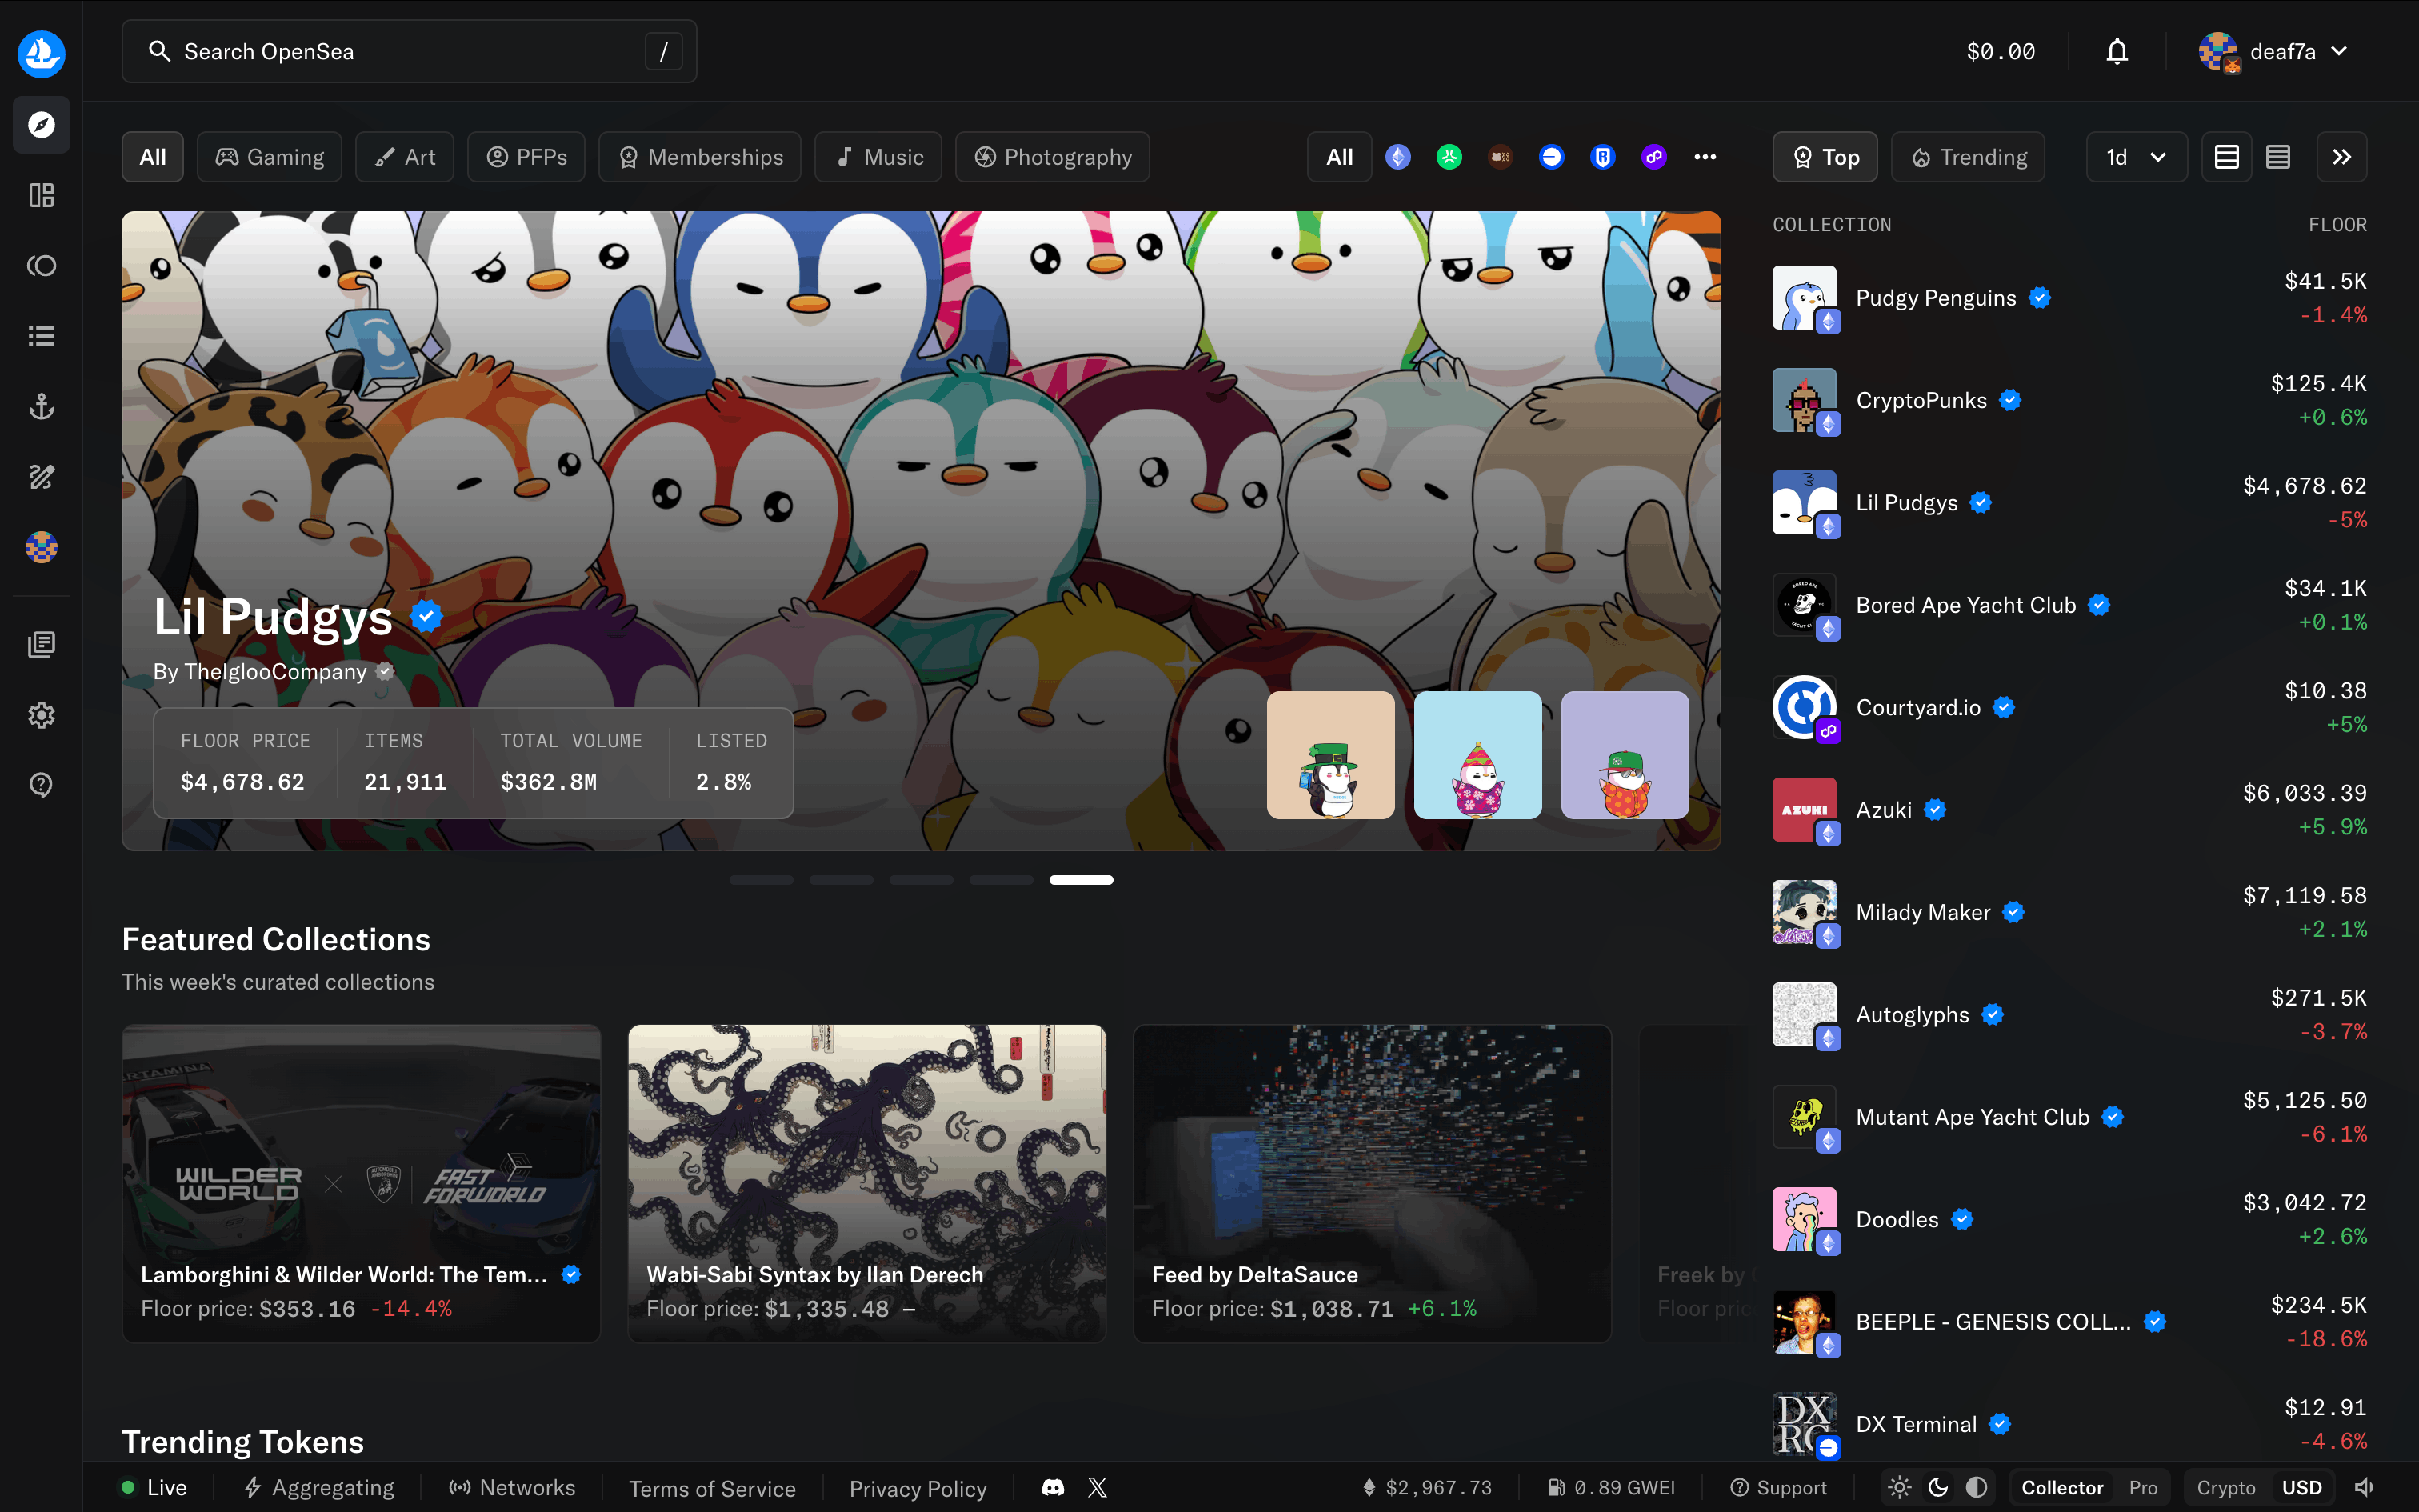The image size is (2419, 1512).
Task: Open the Terms of Service link
Action: tap(713, 1487)
